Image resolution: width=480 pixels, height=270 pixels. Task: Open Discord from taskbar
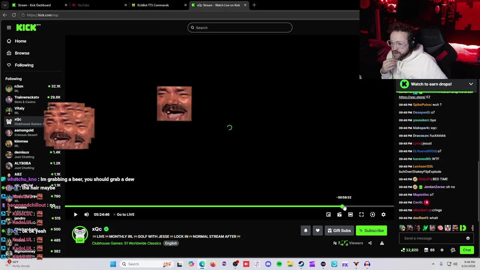point(268,264)
